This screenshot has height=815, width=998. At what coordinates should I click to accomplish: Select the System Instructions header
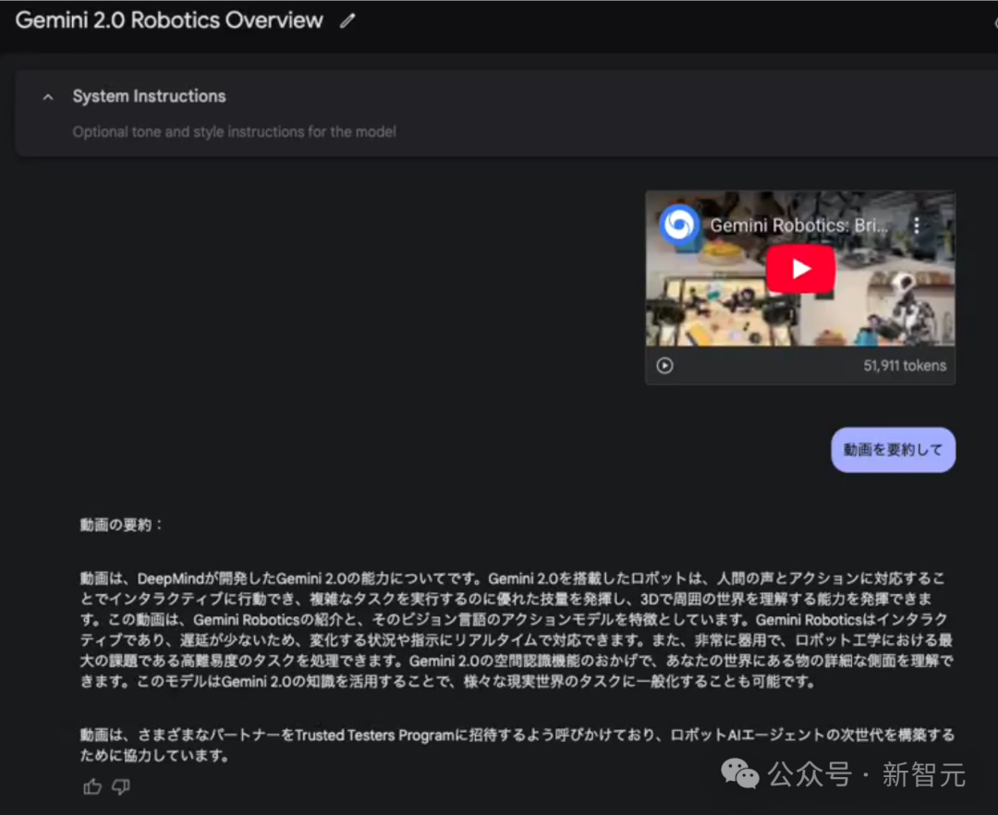point(149,96)
